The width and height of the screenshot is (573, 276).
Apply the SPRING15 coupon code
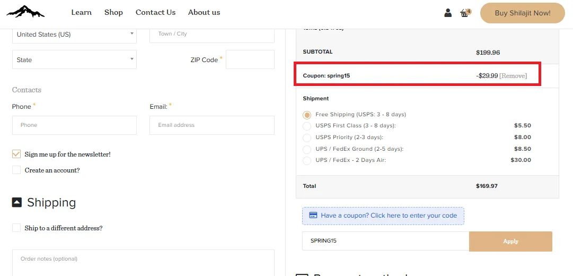(510, 241)
